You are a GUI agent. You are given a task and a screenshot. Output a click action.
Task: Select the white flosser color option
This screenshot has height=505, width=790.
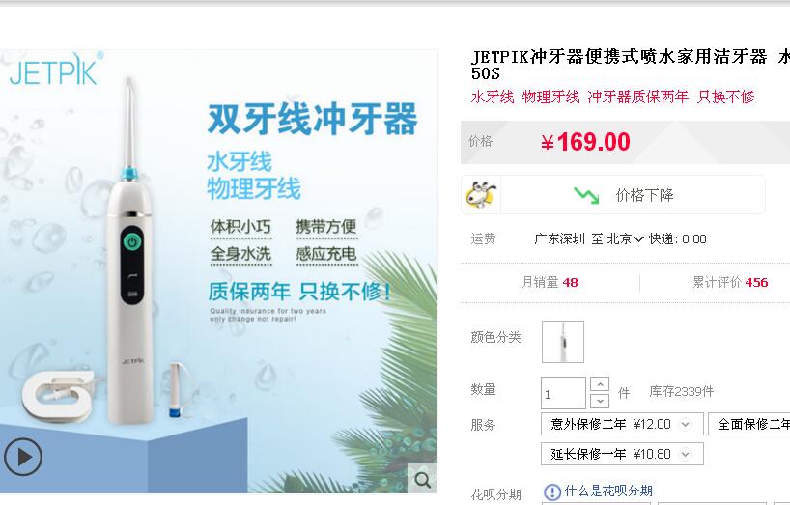(563, 342)
